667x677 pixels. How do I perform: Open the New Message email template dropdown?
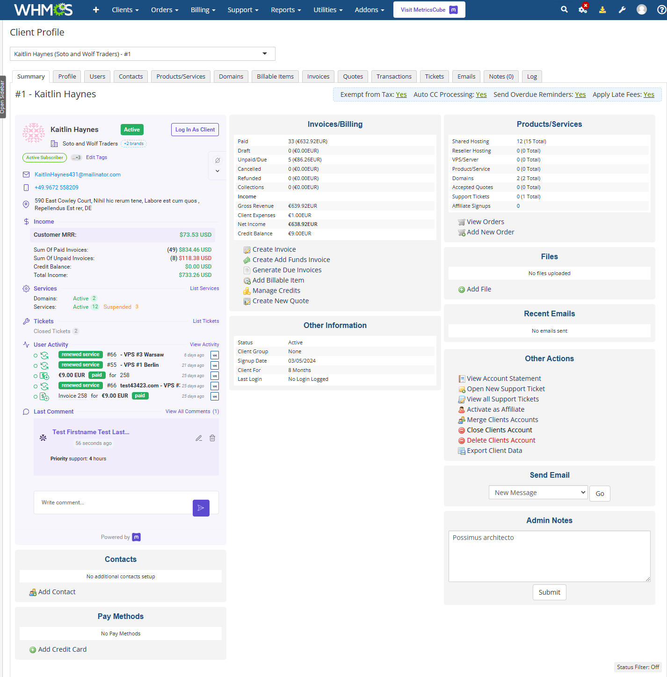pos(538,493)
